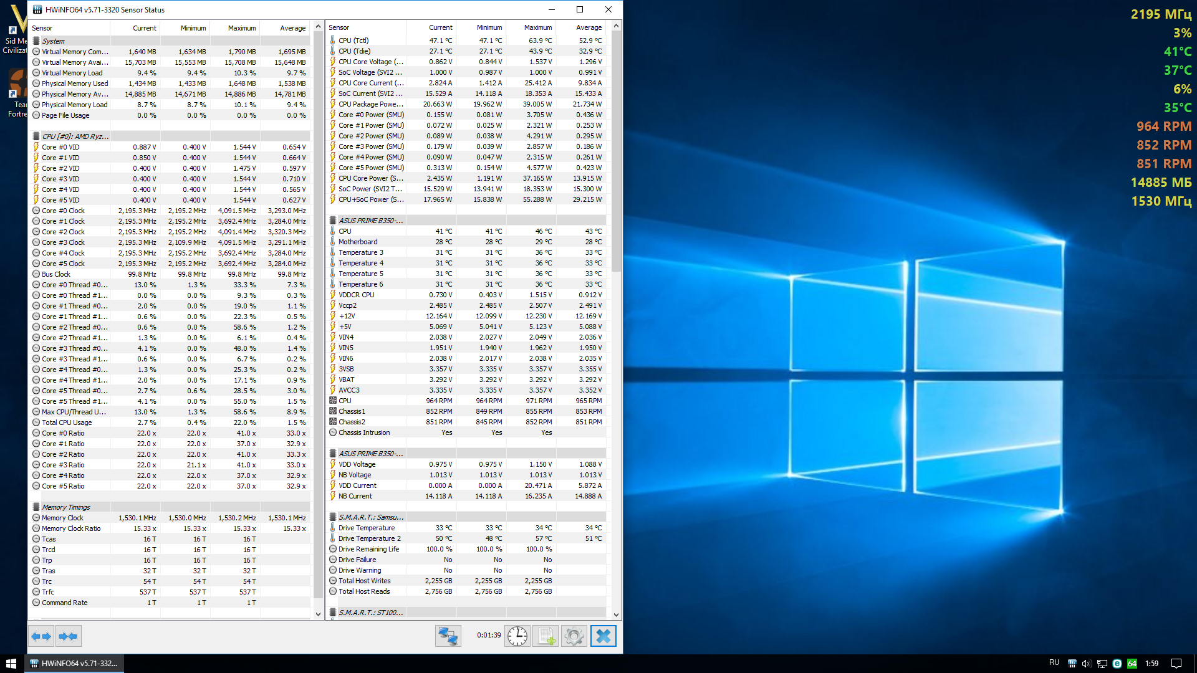
Task: Click the expand columns arrows button
Action: 41,636
